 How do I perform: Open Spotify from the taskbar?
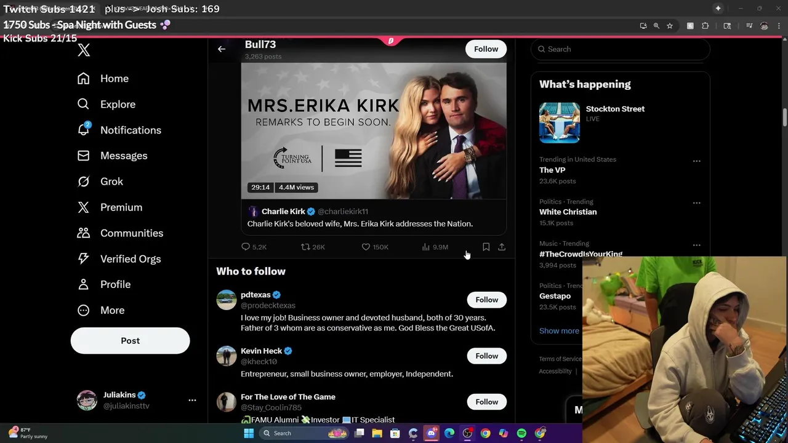coord(521,433)
